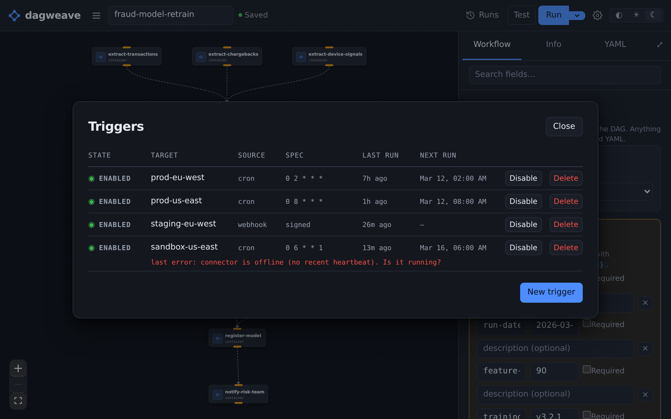The image size is (671, 419).
Task: Toggle Required checkbox for training parameter
Action: (x=587, y=415)
